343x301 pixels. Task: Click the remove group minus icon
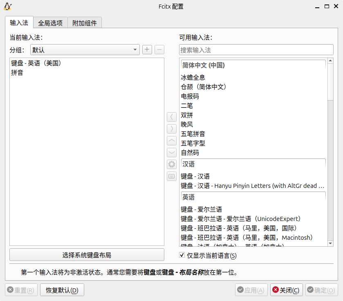(159, 49)
